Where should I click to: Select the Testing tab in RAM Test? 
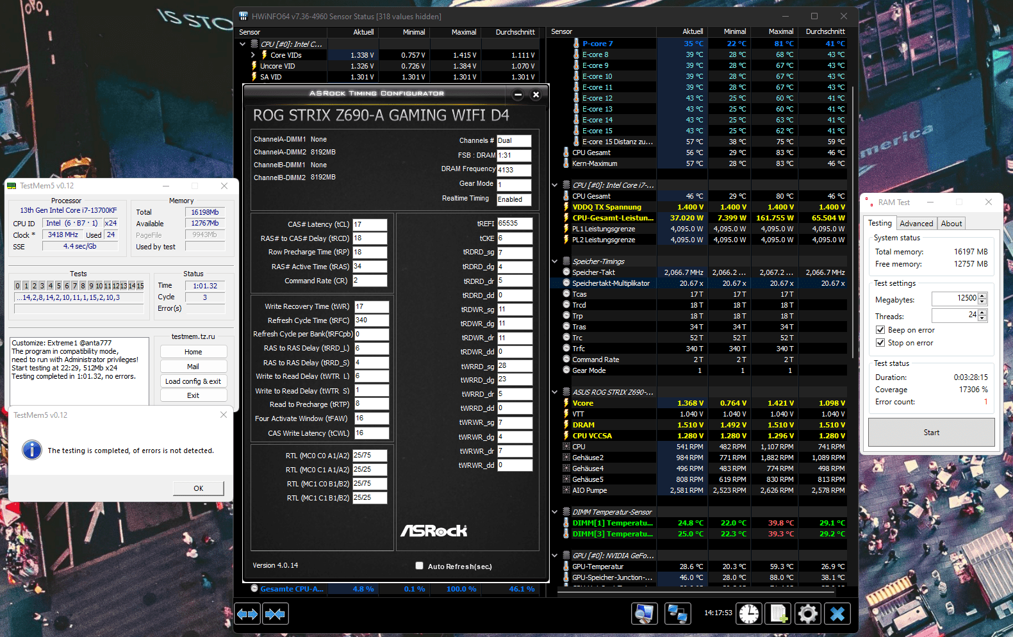[880, 223]
